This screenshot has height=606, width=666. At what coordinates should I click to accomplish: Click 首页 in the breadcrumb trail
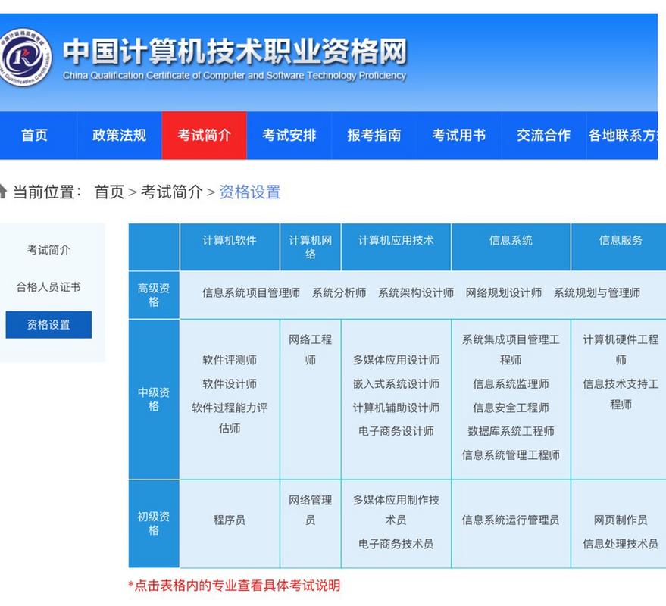(x=109, y=192)
